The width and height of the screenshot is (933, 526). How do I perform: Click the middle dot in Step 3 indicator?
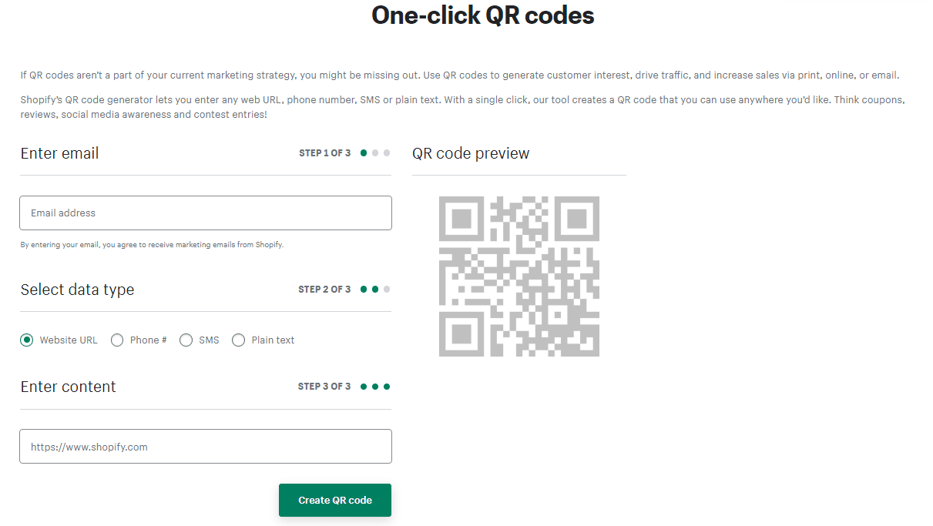374,386
